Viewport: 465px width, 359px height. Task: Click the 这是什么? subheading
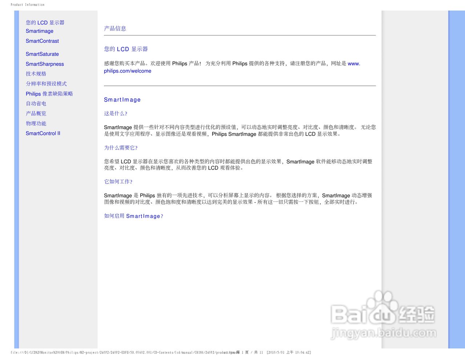(x=116, y=113)
